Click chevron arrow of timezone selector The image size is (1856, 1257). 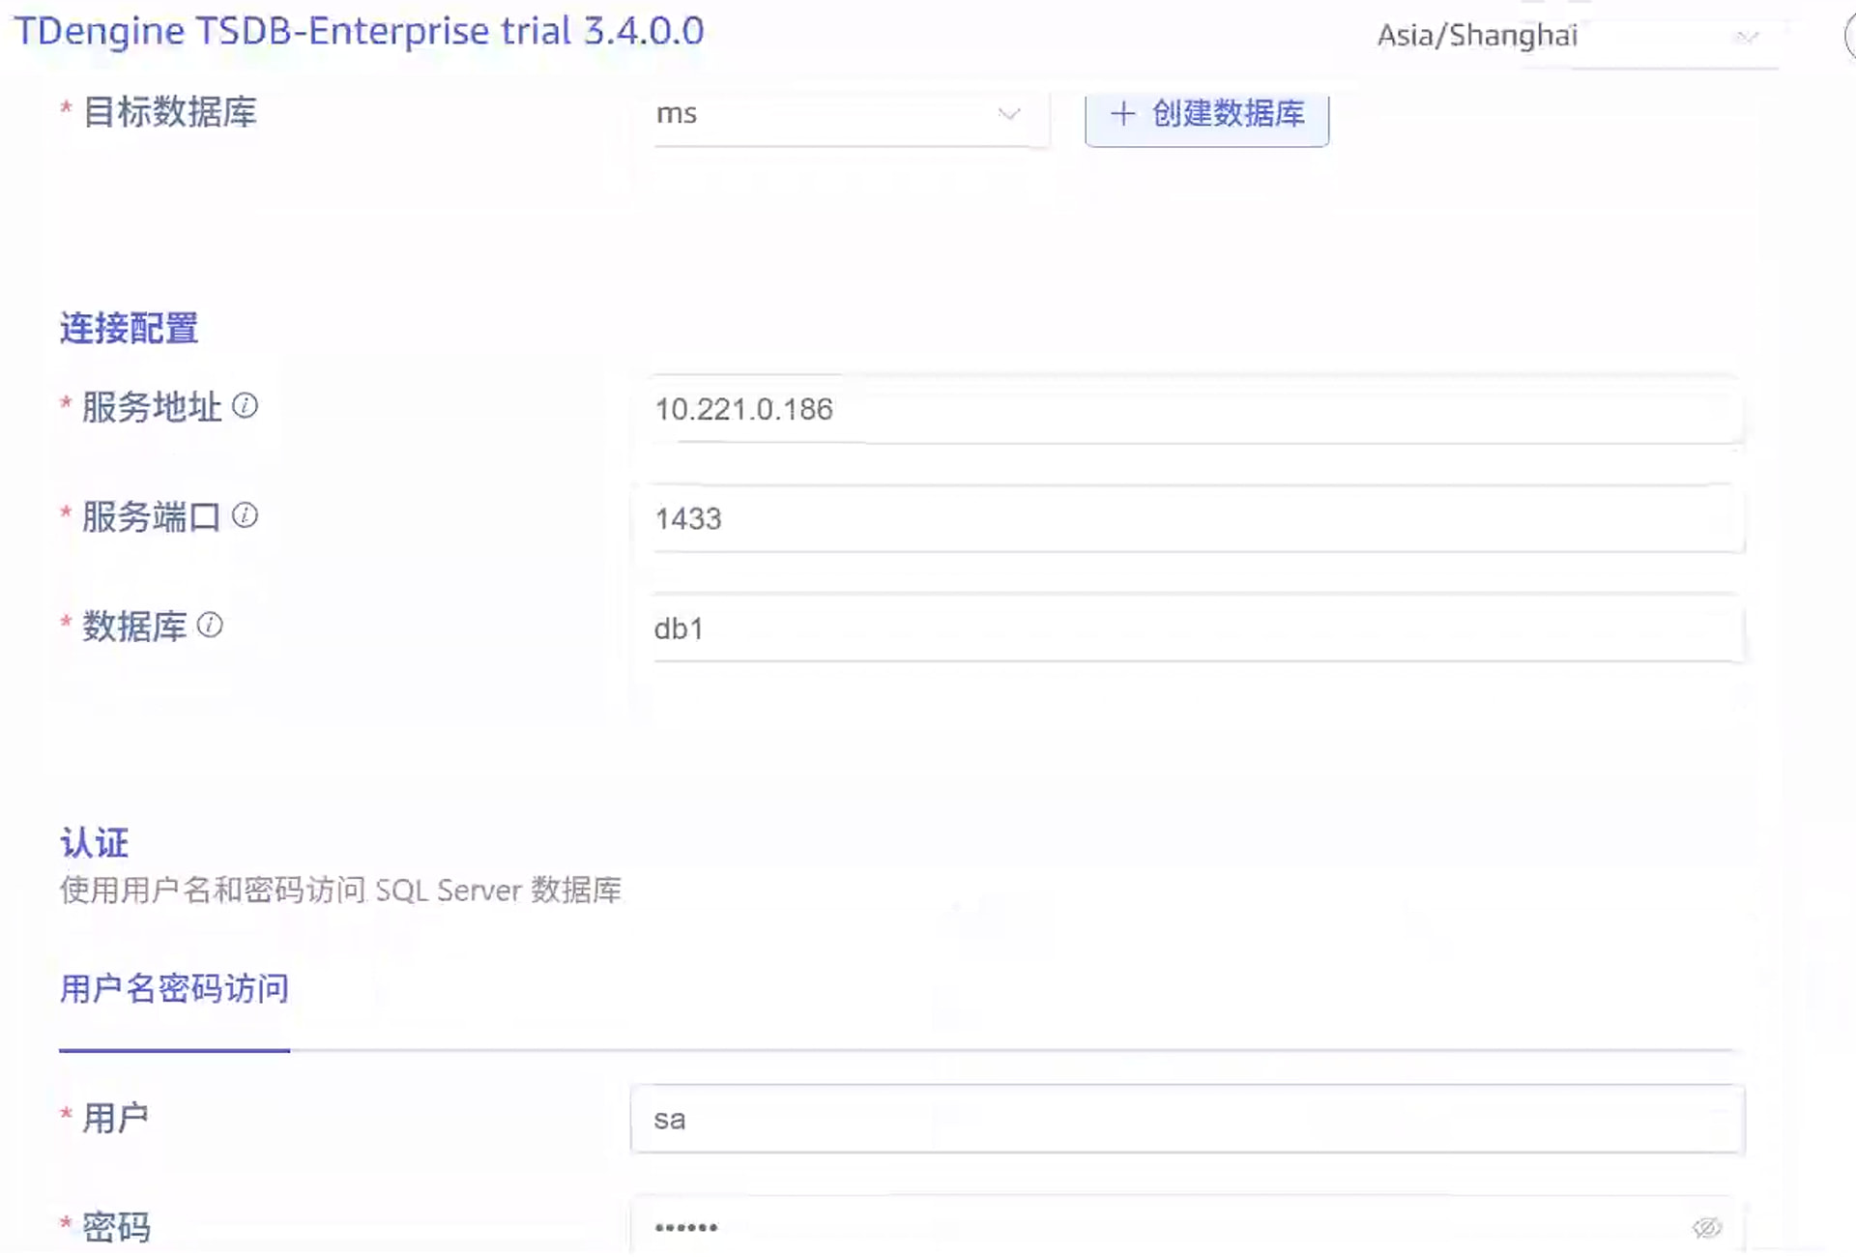click(x=1746, y=38)
